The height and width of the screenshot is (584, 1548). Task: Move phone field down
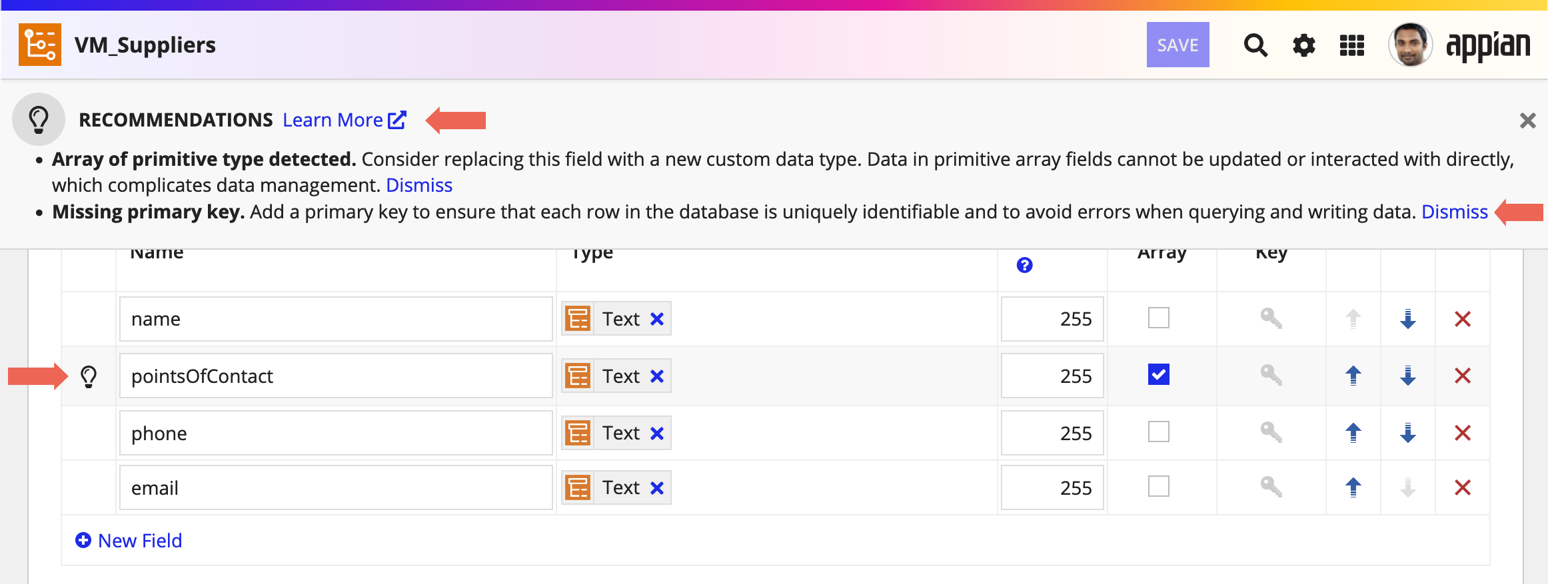pos(1408,434)
